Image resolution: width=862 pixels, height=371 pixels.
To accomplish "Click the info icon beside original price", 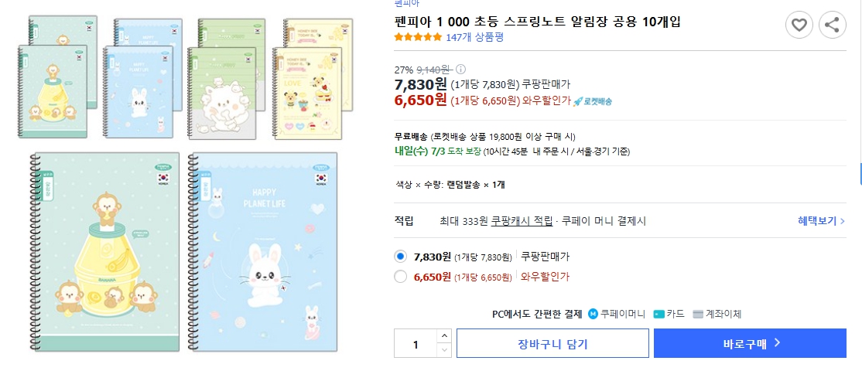I will 461,69.
